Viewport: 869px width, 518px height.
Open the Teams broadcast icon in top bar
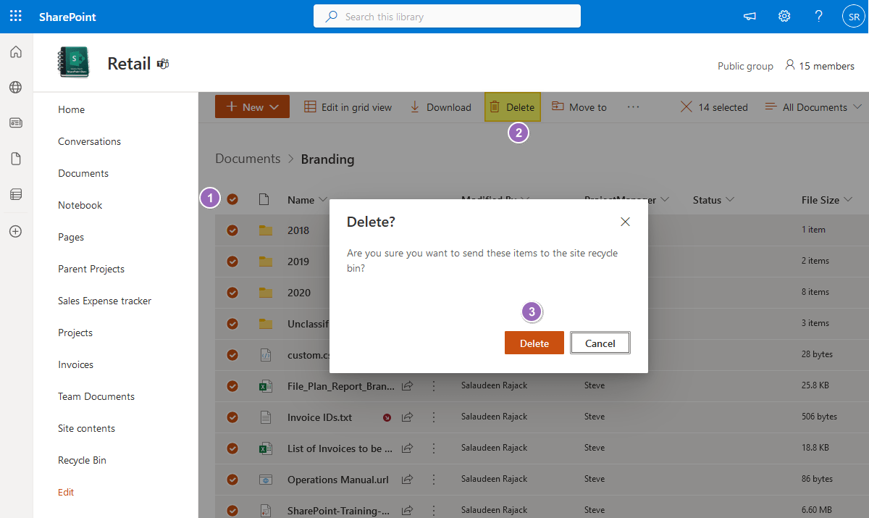click(x=749, y=15)
